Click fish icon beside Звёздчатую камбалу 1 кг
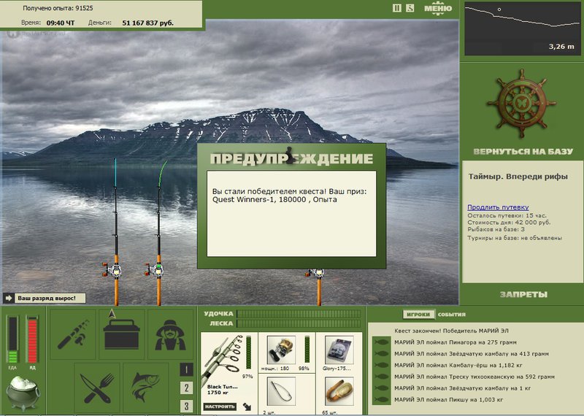 click(x=381, y=388)
